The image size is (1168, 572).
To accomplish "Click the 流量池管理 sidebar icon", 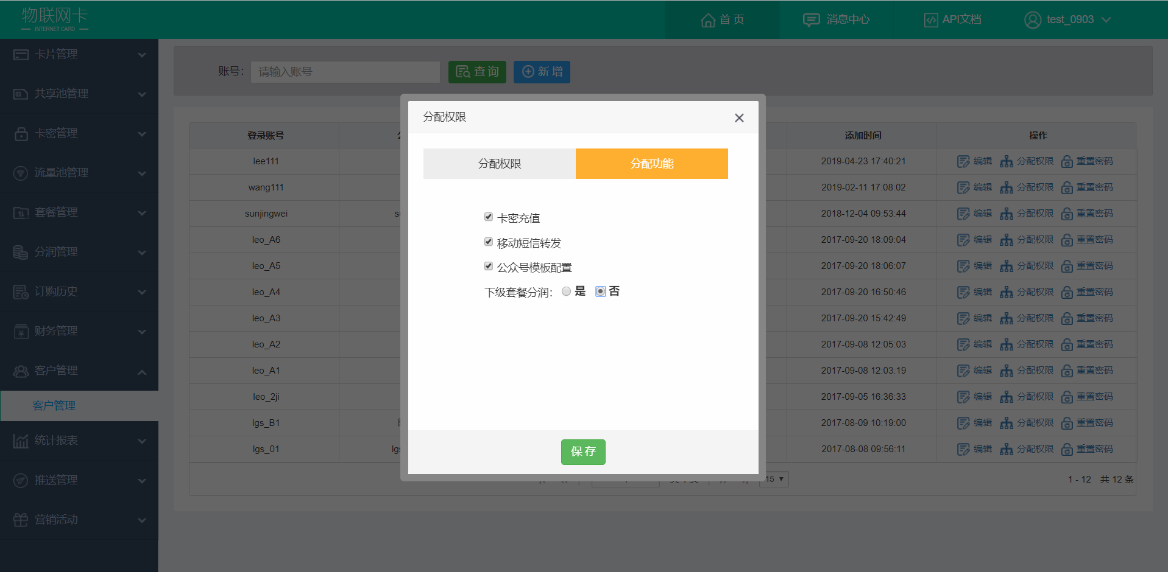I will (21, 173).
